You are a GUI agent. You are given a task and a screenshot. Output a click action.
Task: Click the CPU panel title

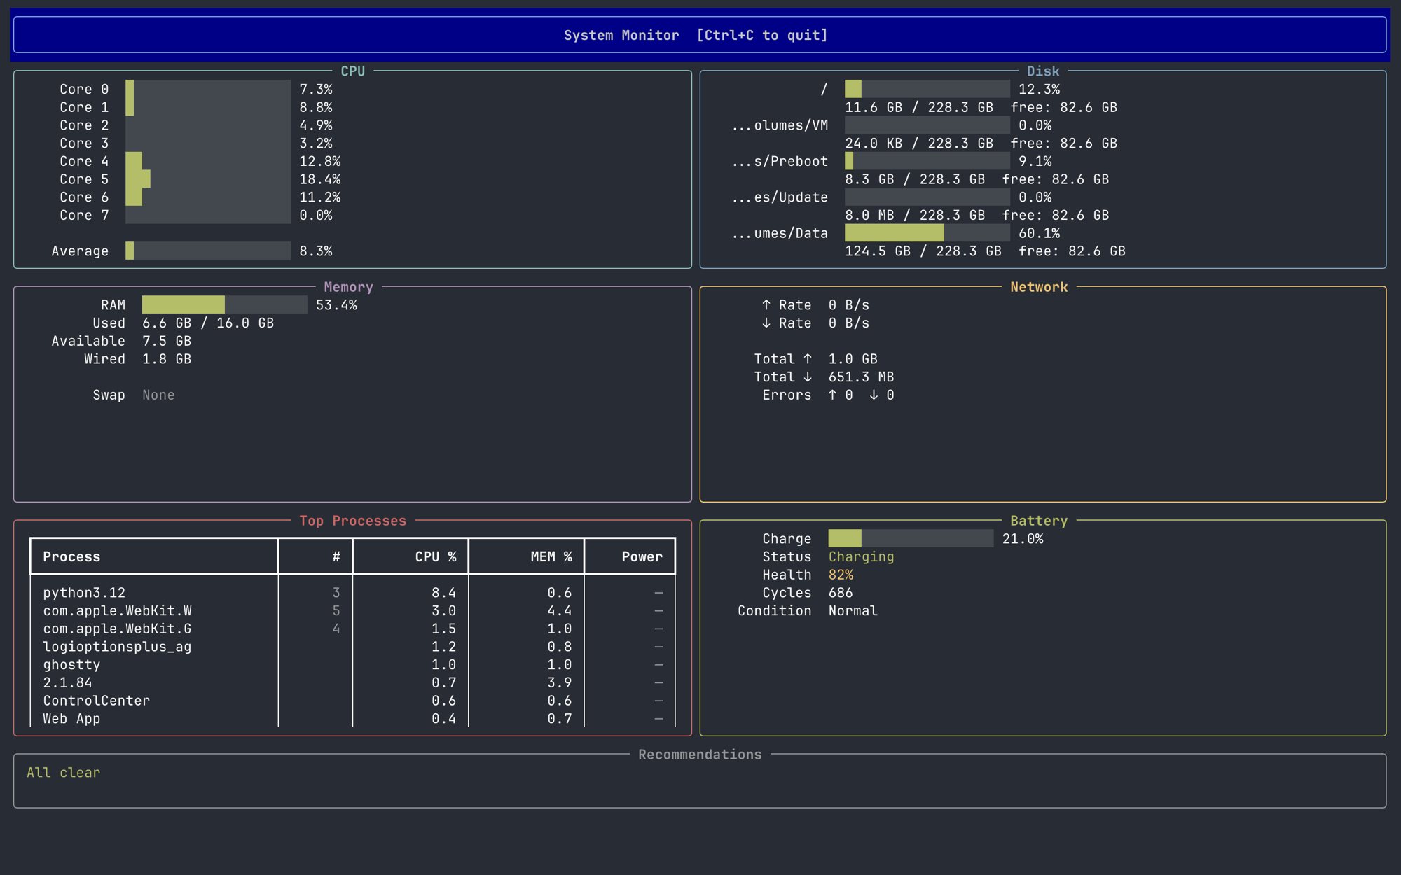coord(352,71)
